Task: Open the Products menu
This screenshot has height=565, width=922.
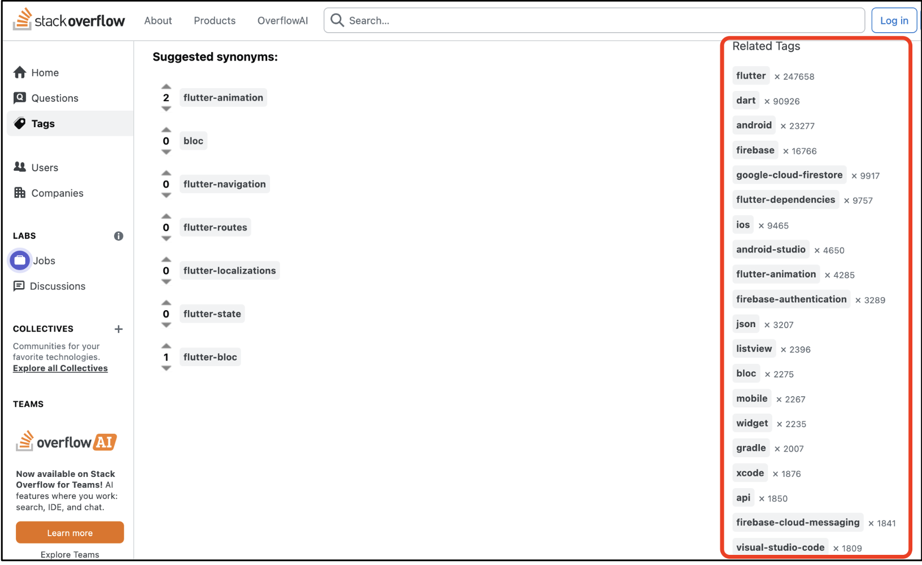Action: 215,20
